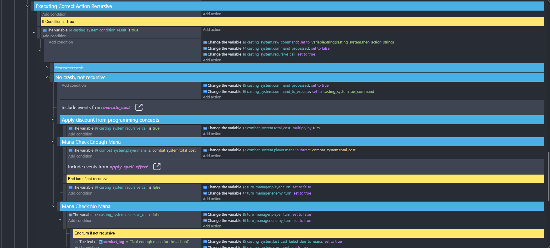Collapse the Mana Check No Mana group
This screenshot has width=550, height=248.
53,206
